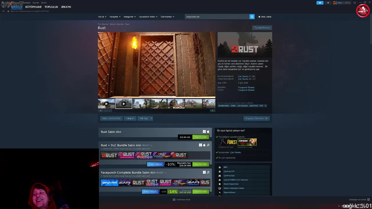The height and width of the screenshot is (209, 372).
Task: Select the fourth screenshot thumbnail
Action: (159, 104)
